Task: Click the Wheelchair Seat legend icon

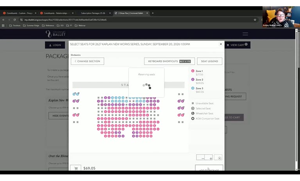Action: click(x=193, y=113)
